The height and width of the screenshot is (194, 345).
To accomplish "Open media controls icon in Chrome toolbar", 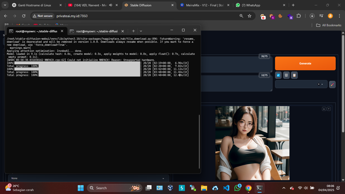I will pyautogui.click(x=321, y=16).
